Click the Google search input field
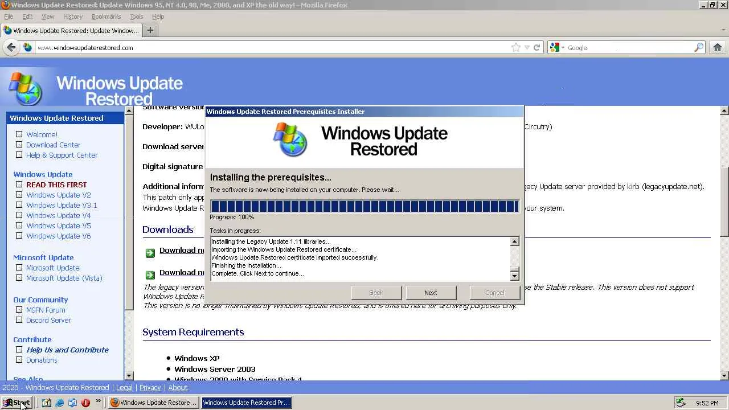The image size is (729, 410). [x=629, y=48]
